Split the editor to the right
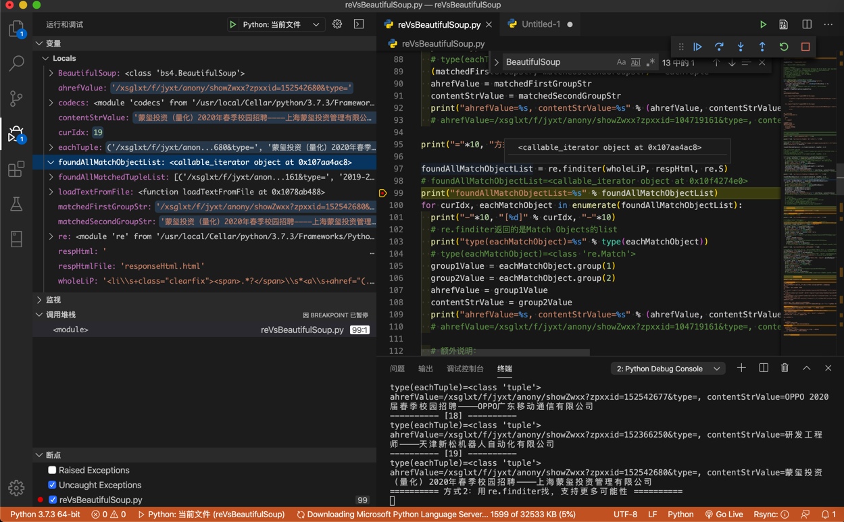This screenshot has width=844, height=522. 807,24
